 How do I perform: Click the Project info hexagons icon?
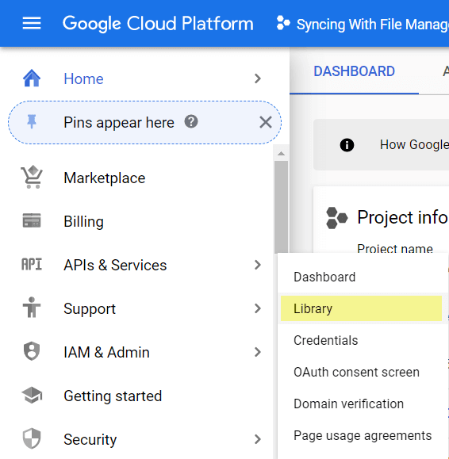(x=337, y=218)
